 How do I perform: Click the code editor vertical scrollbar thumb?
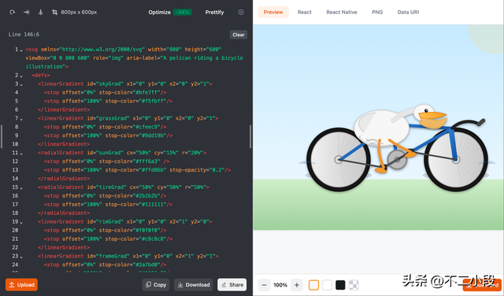[x=250, y=136]
